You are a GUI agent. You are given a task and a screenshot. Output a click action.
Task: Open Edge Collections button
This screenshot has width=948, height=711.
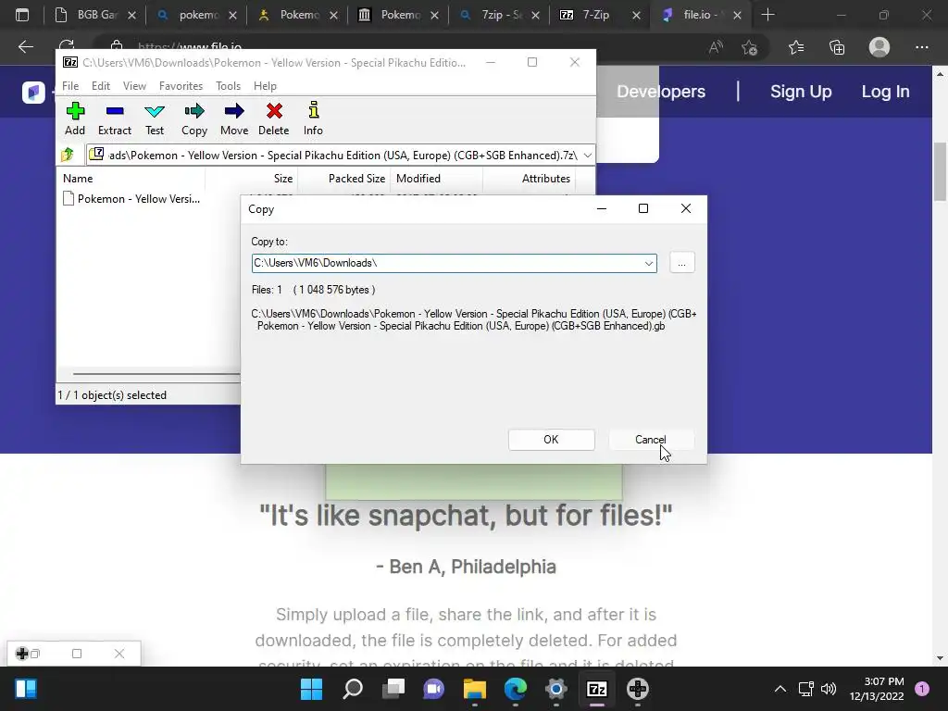click(837, 47)
